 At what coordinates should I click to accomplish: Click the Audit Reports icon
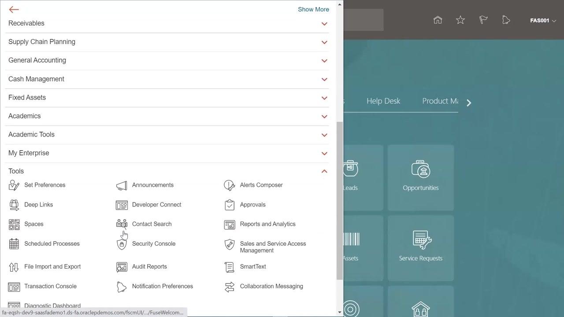122,267
